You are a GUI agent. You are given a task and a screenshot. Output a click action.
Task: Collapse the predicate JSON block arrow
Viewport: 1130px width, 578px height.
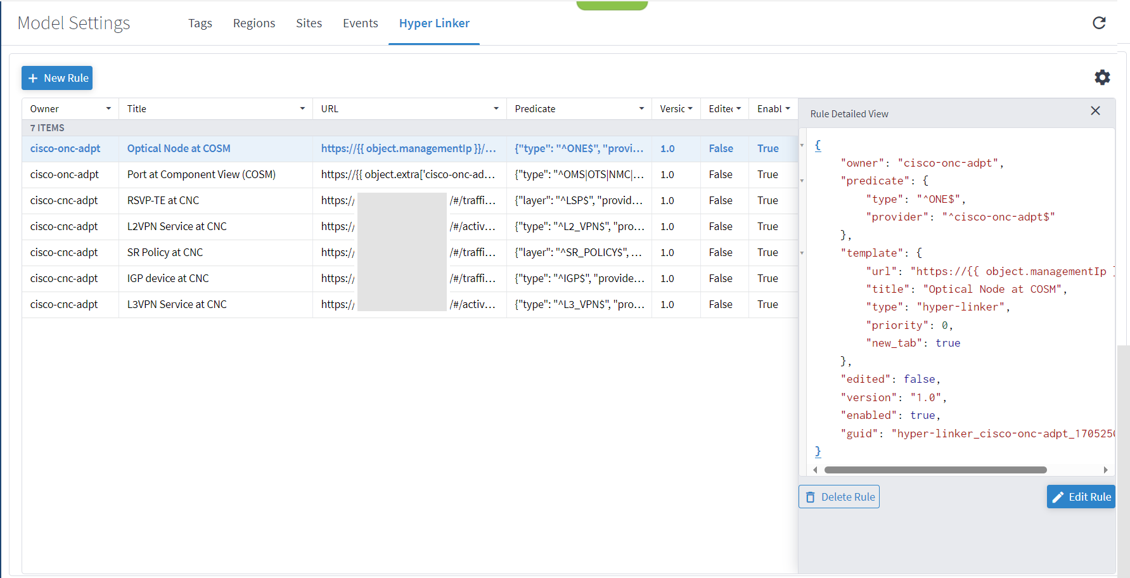(x=802, y=181)
